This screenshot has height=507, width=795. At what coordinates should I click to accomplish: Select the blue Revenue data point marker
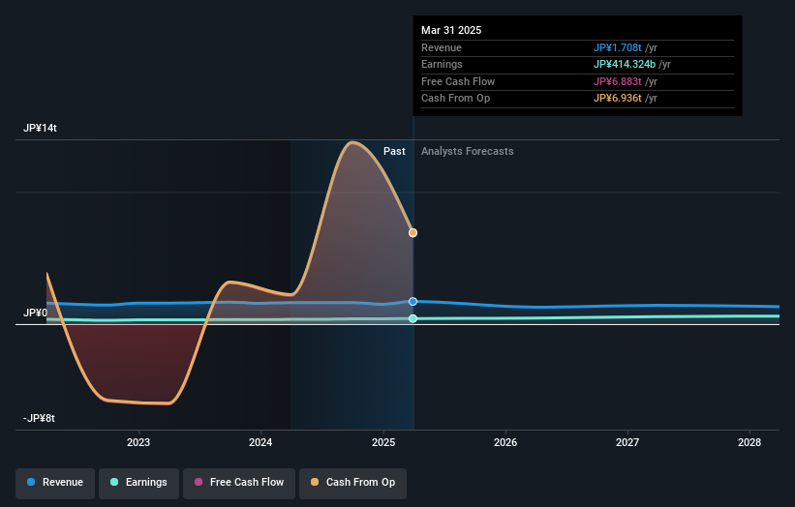[x=413, y=301]
